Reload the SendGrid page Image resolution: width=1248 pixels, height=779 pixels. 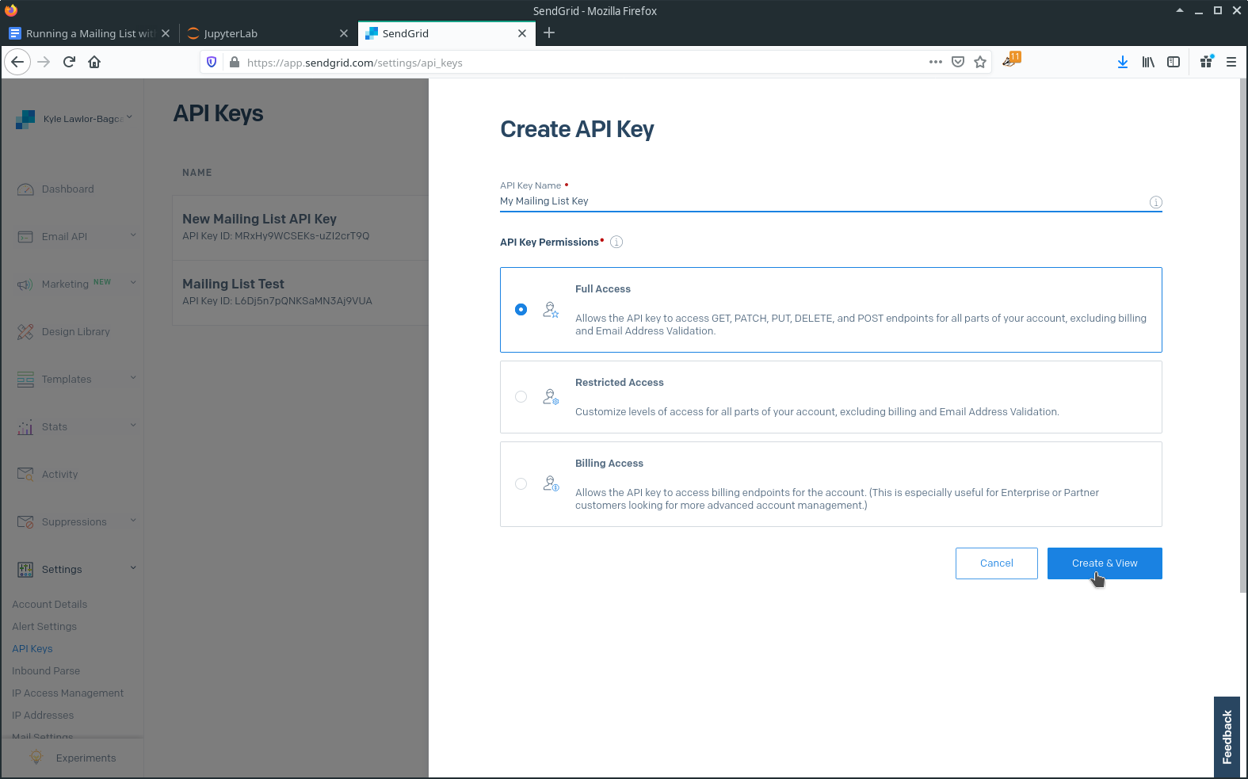coord(69,62)
